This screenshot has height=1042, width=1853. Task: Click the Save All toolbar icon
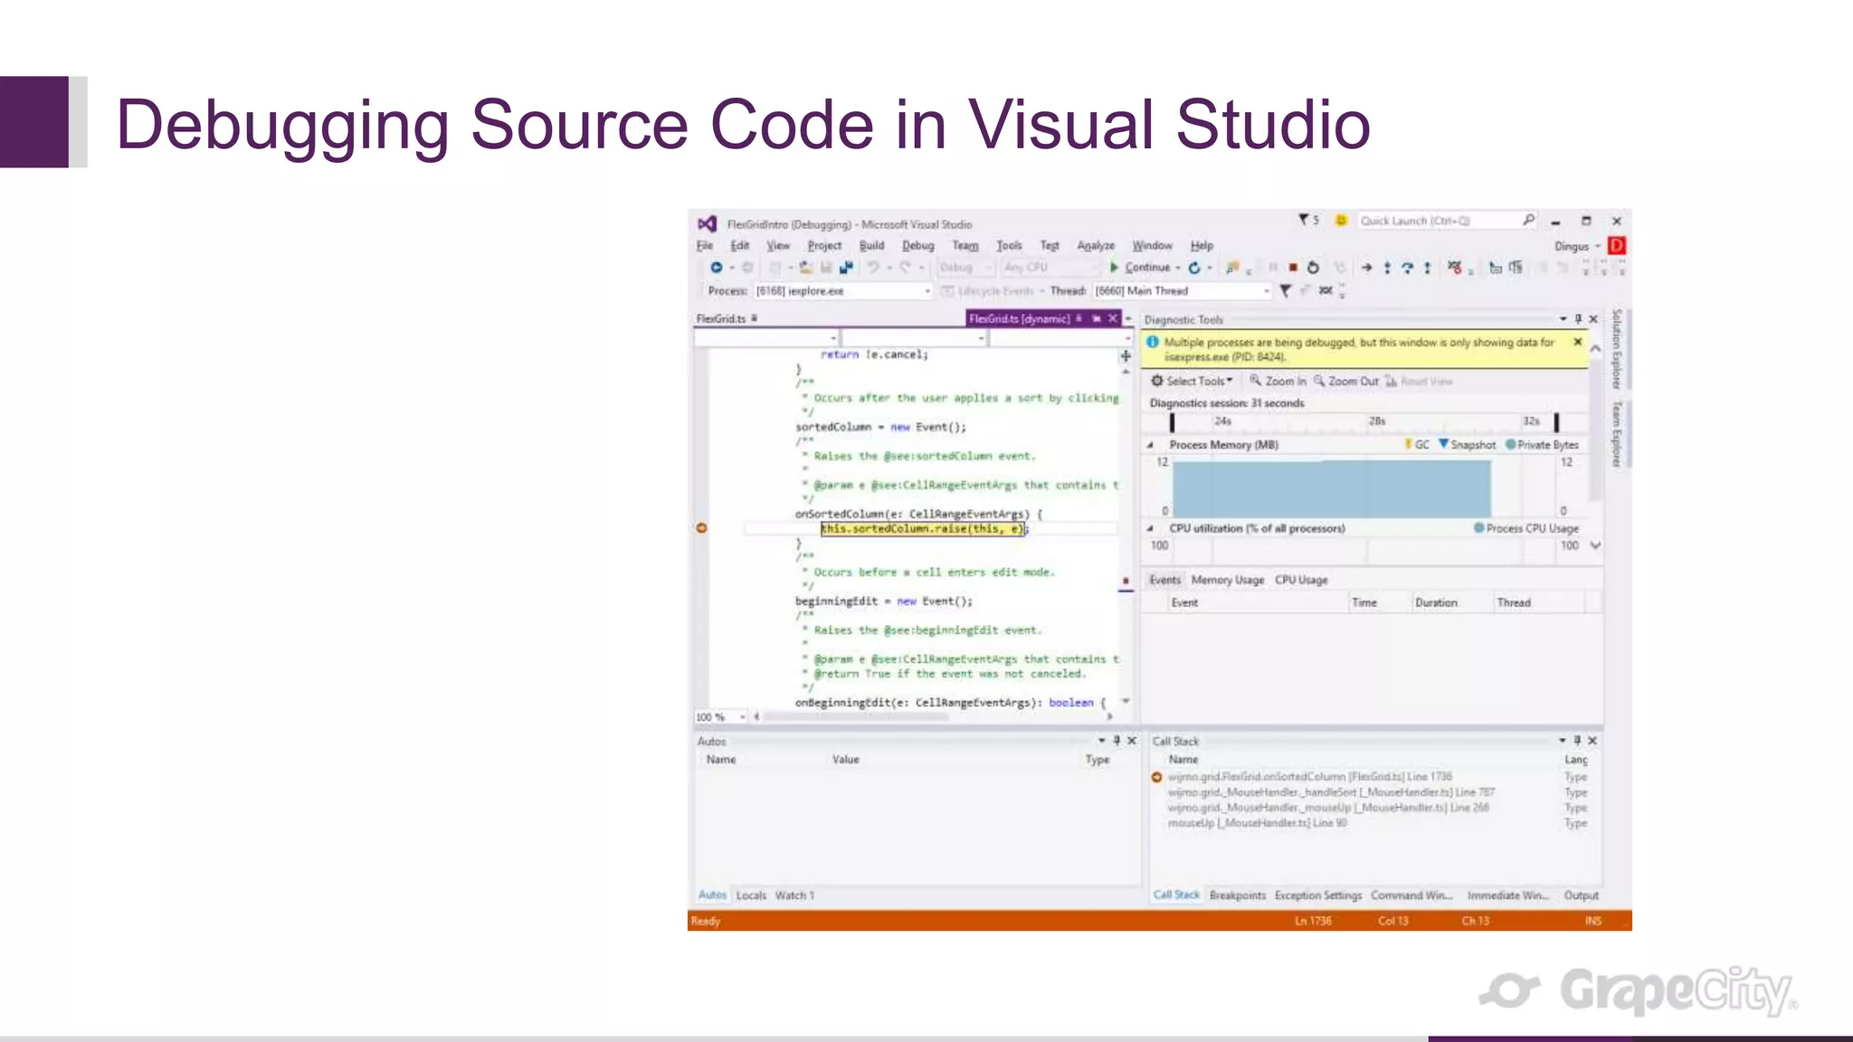[x=846, y=268]
